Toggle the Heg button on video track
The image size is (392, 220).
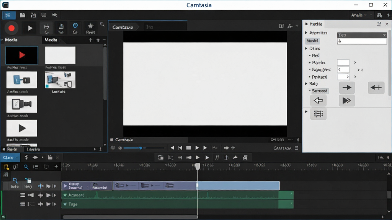click(28, 183)
